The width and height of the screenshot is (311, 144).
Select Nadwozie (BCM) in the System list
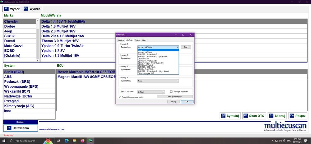(x=29, y=96)
